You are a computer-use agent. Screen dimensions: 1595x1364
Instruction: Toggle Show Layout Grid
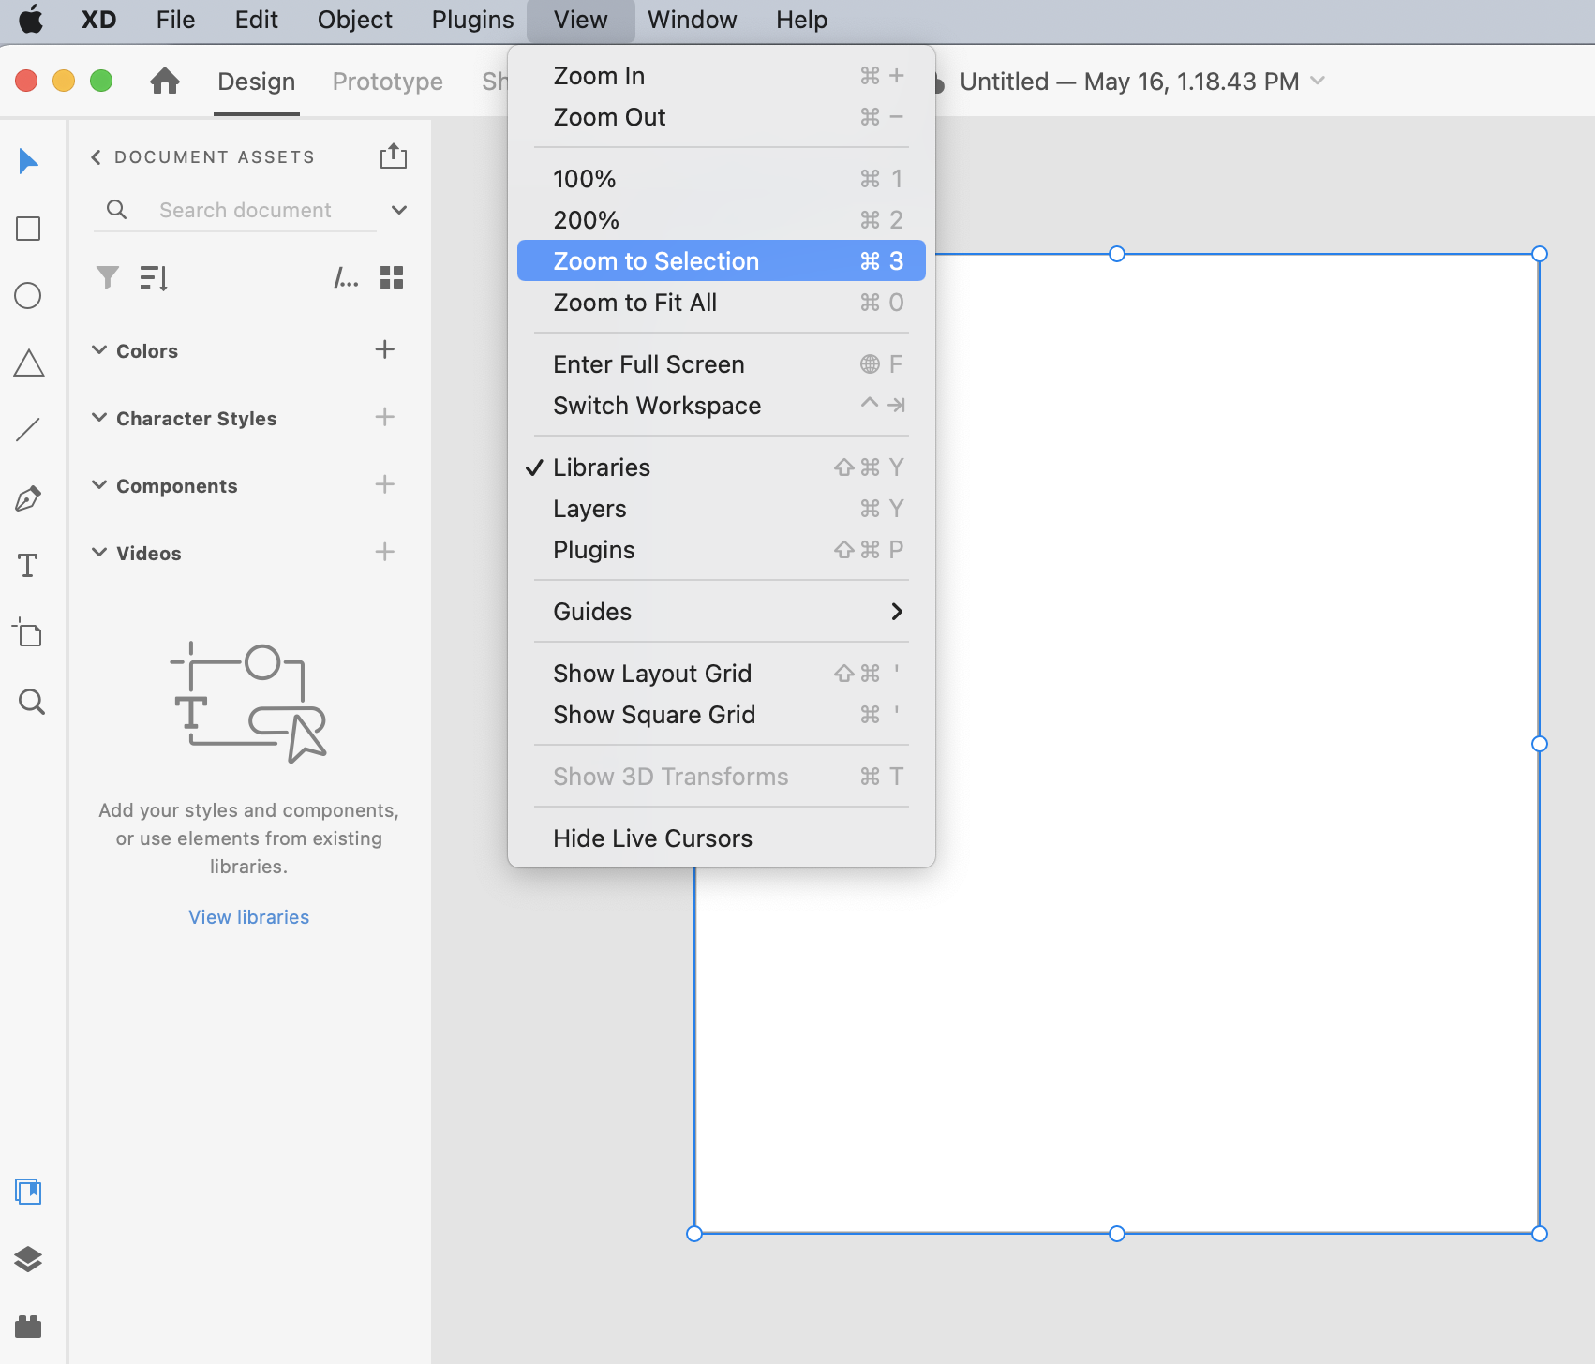coord(652,674)
